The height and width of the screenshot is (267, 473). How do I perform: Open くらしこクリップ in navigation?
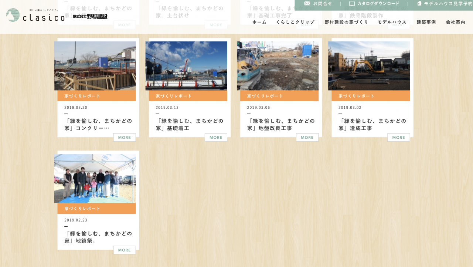pos(295,22)
